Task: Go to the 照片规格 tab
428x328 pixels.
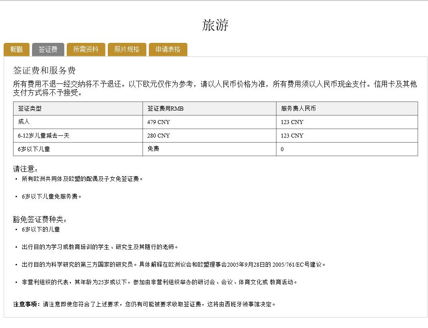Action: coord(127,50)
